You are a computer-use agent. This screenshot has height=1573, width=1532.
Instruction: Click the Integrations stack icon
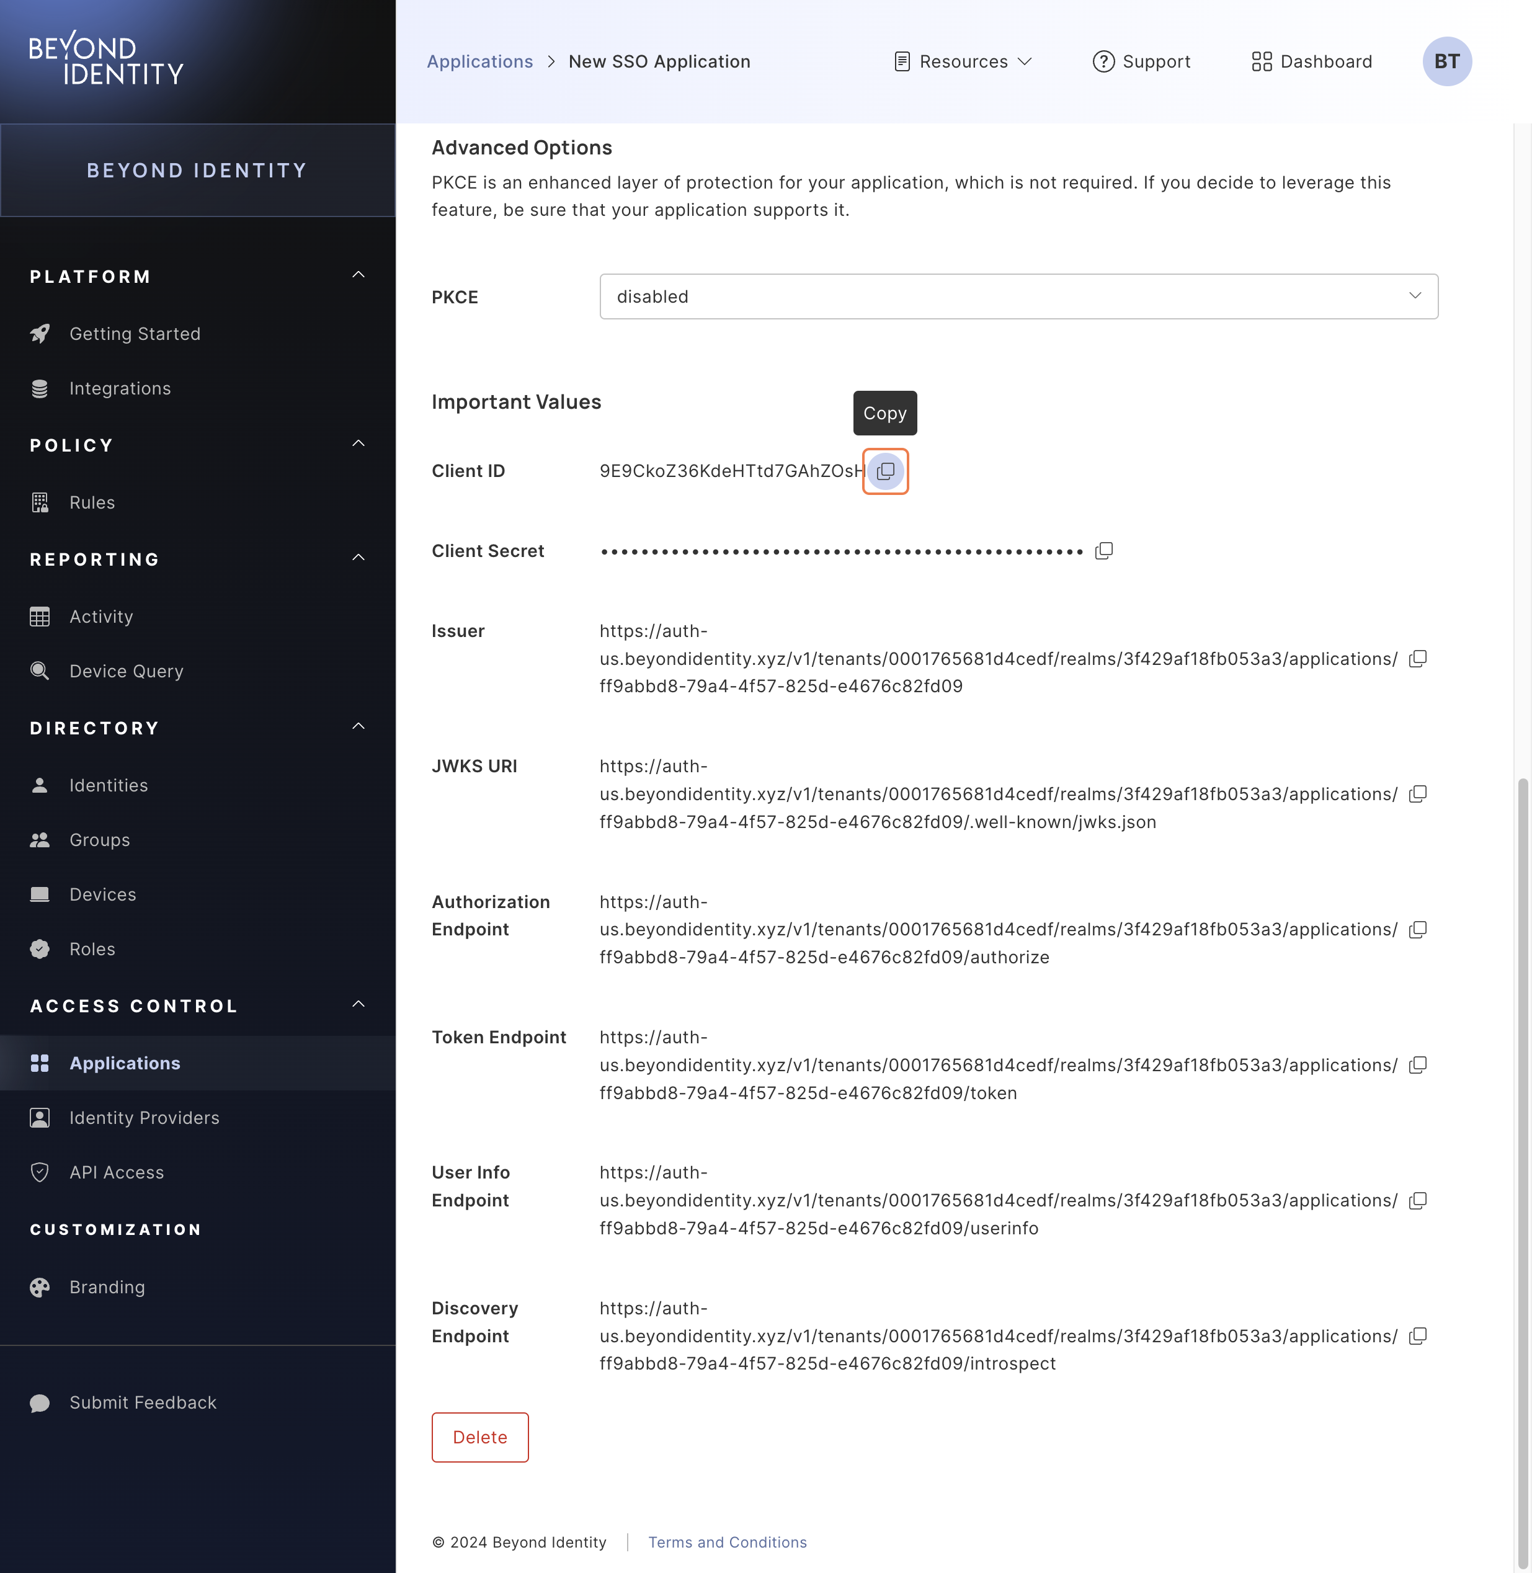tap(40, 388)
